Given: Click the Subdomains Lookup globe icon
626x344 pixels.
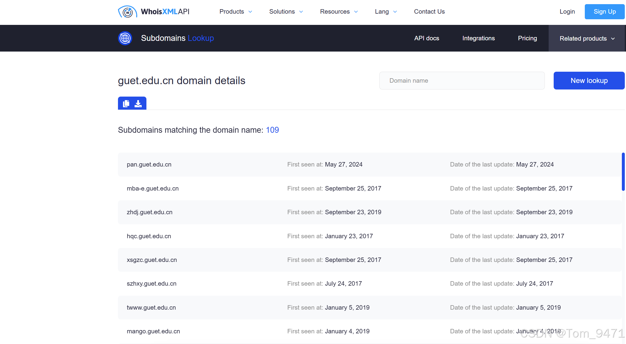Looking at the screenshot, I should 125,38.
